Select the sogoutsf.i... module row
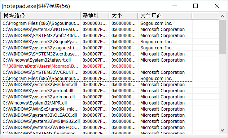This screenshot has width=228, height=138. tap(97, 48)
